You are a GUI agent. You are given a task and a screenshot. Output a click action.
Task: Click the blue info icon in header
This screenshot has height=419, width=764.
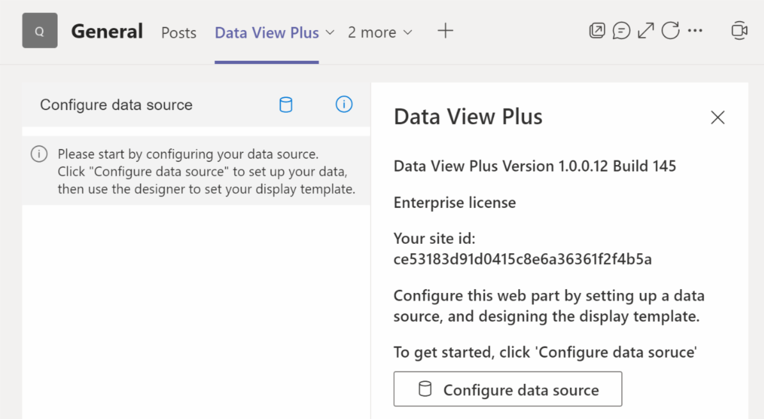(344, 104)
